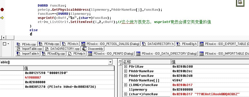Open PEtool.rc IDD_DATA_DIRECTORY tab
This screenshot has height=97, width=249.
(x=166, y=54)
